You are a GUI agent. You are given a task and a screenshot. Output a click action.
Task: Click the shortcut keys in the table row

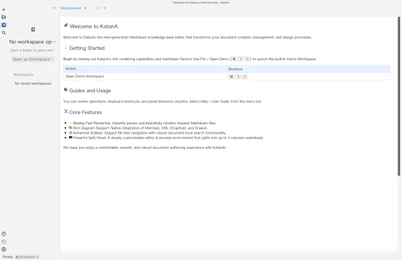pos(238,77)
